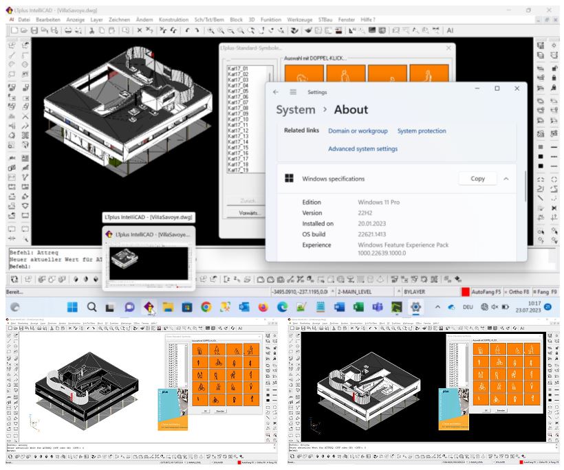This screenshot has width=564, height=470.
Task: Click the taskbar Search magnifier icon
Action: tap(91, 307)
